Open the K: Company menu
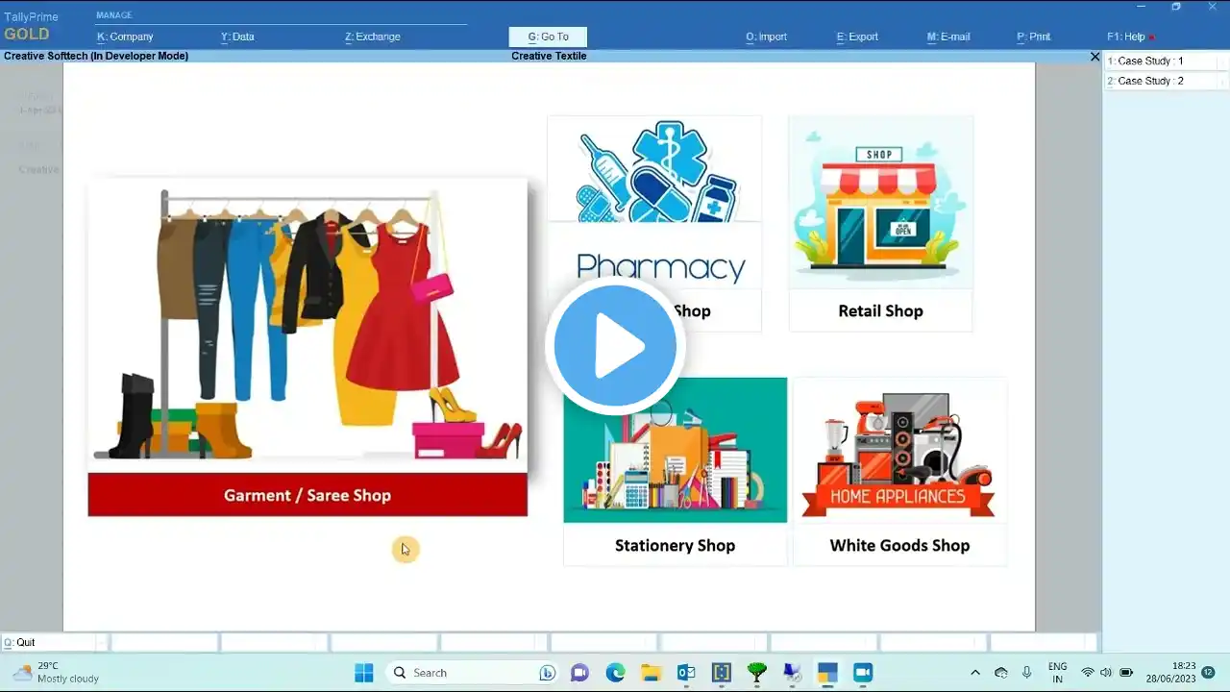The width and height of the screenshot is (1230, 692). pos(125,37)
